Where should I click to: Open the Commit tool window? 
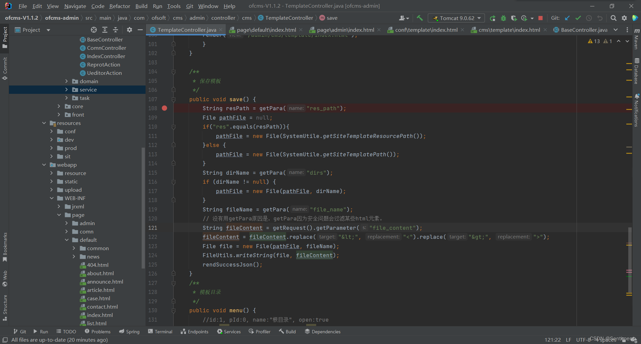point(5,68)
